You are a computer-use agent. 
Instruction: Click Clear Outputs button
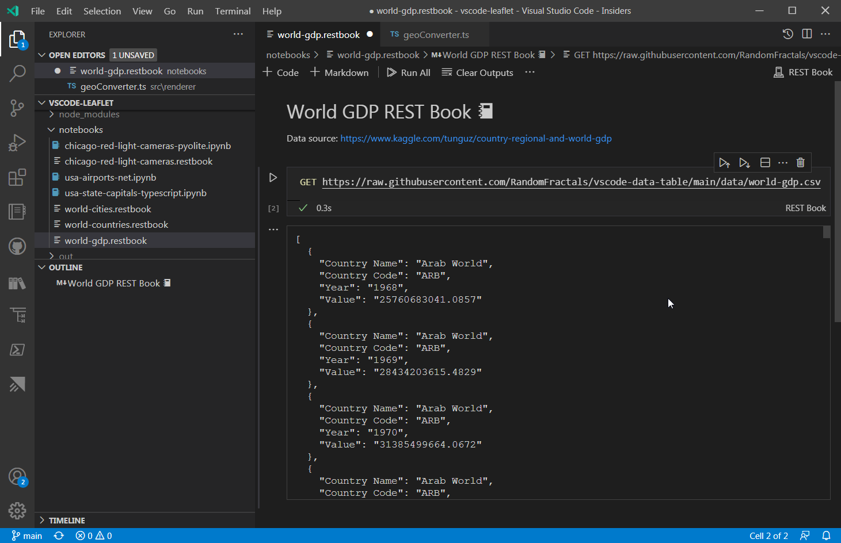(x=478, y=72)
